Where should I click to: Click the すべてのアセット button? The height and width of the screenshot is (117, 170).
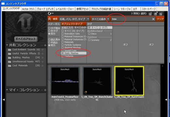(26, 39)
